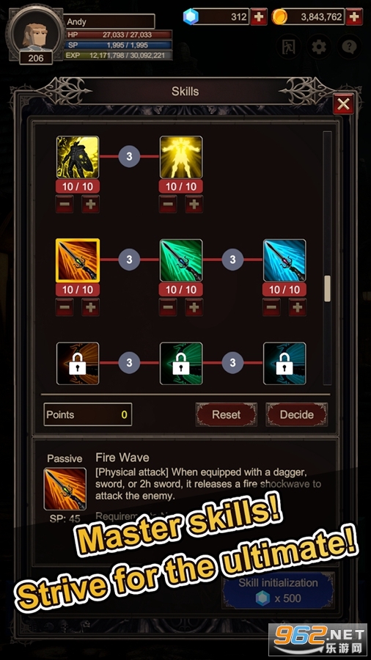Image resolution: width=371 pixels, height=660 pixels.
Task: Click the exit door icon
Action: pos(288,47)
